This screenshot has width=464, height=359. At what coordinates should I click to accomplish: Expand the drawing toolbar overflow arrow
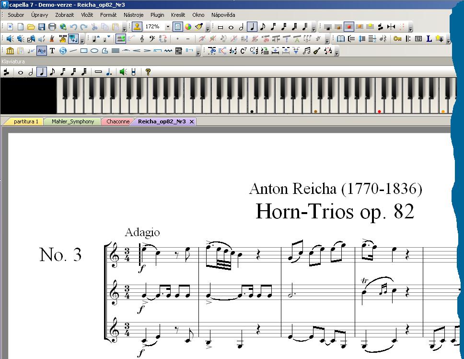(198, 53)
